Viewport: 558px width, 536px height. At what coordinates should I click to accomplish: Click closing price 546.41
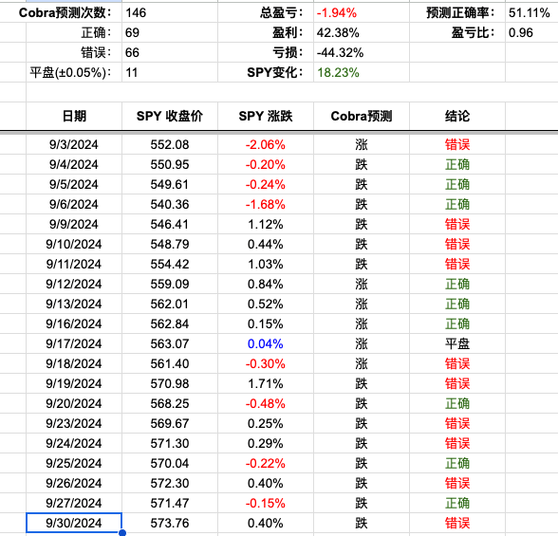pyautogui.click(x=169, y=224)
